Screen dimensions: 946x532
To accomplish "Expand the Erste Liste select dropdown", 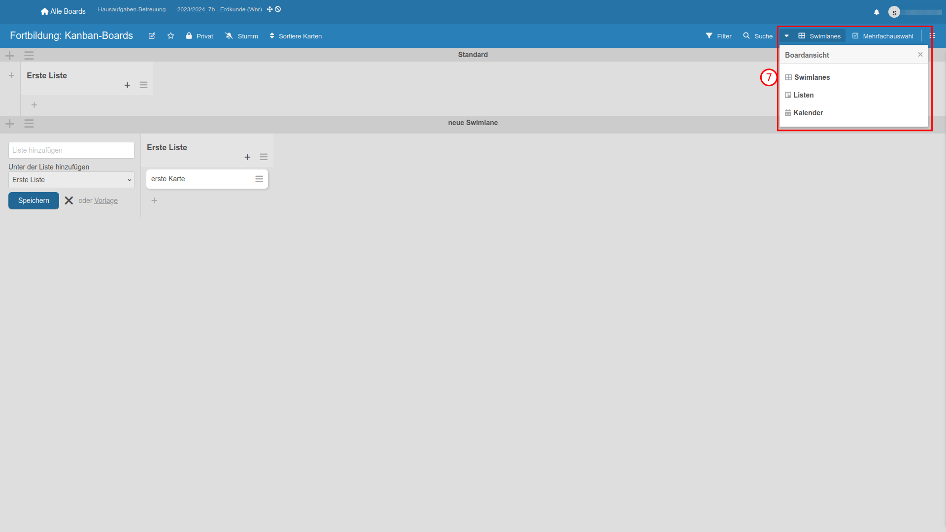I will [71, 180].
